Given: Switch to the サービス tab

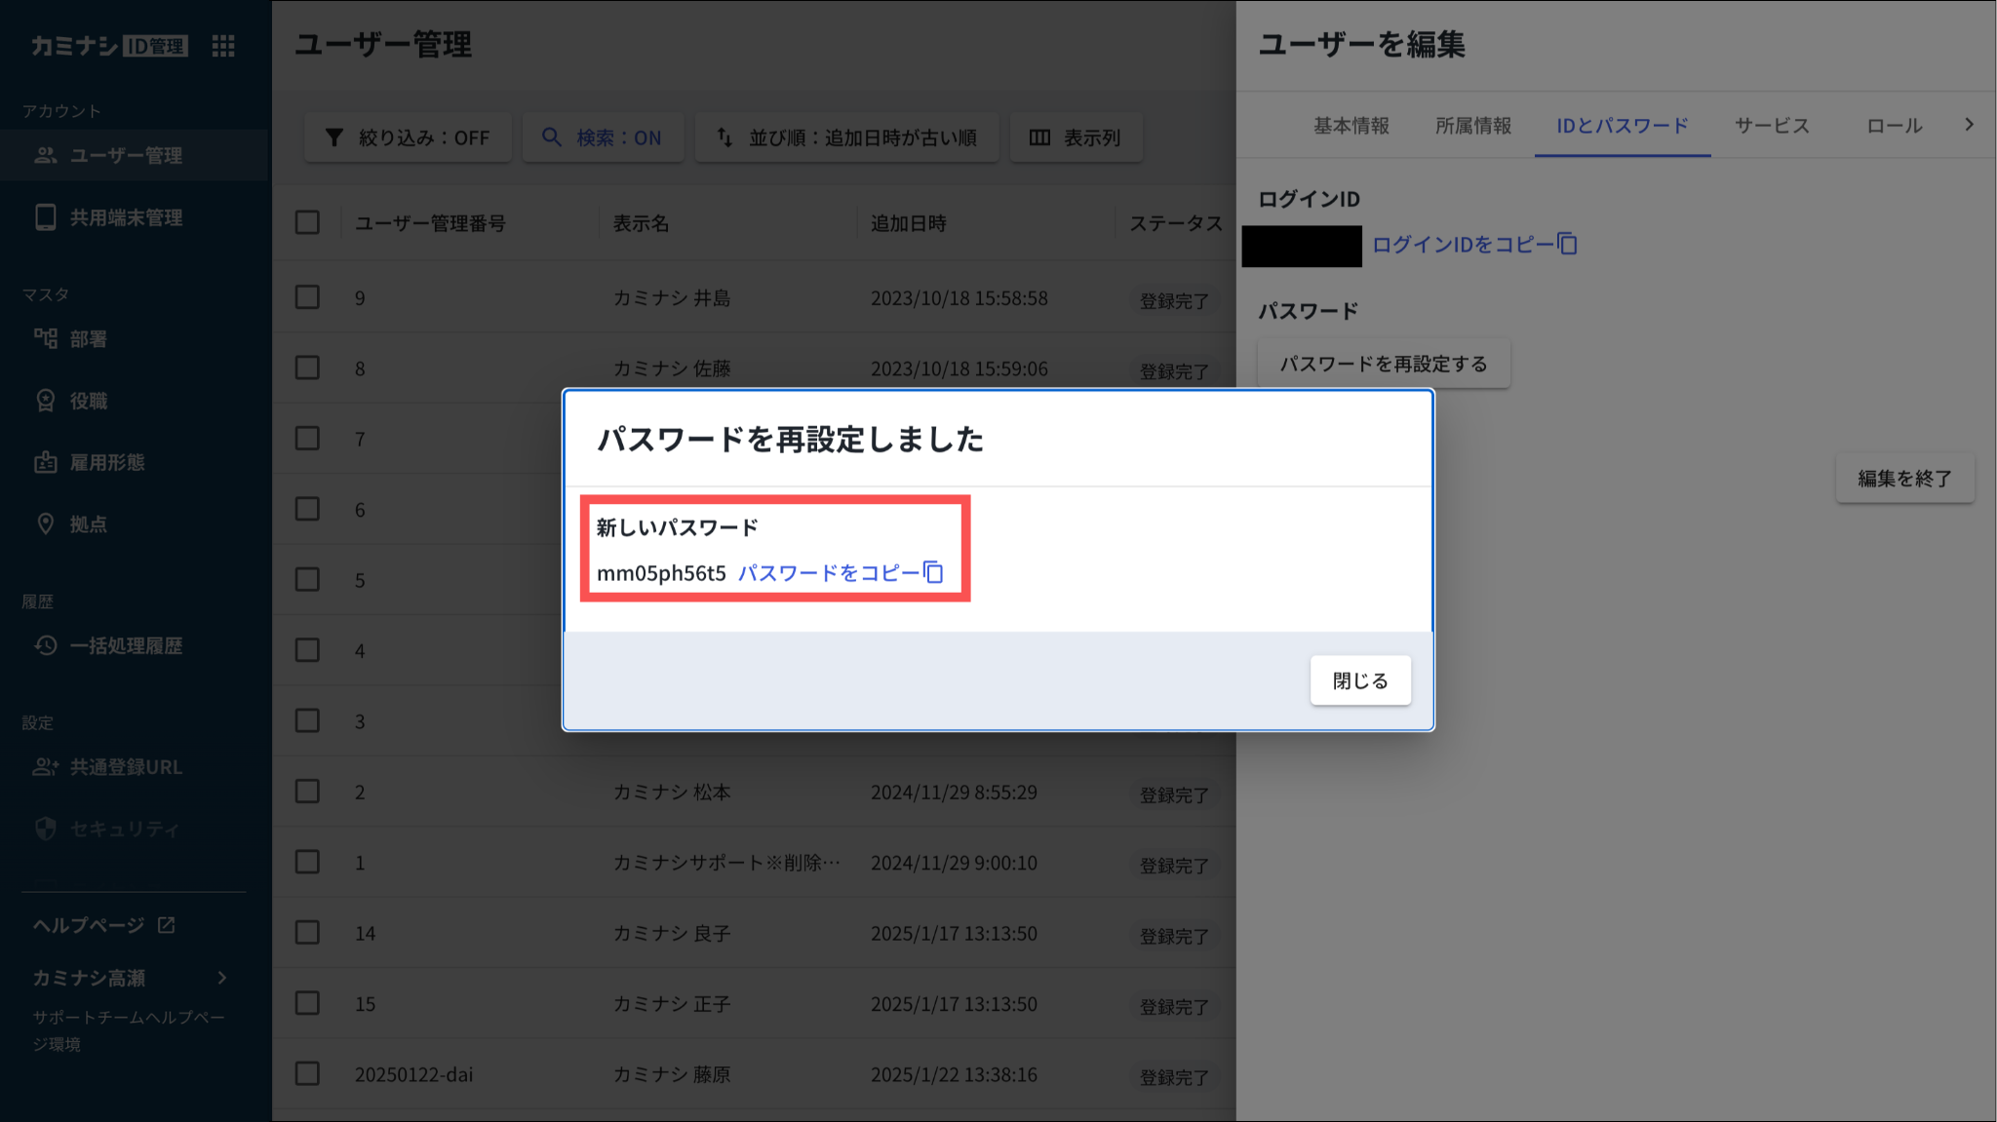Looking at the screenshot, I should [1771, 126].
